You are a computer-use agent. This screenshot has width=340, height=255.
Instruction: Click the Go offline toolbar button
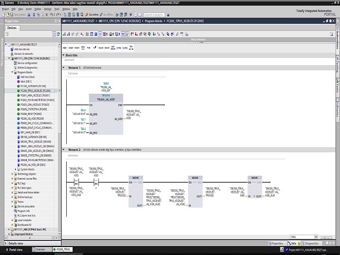coord(106,15)
